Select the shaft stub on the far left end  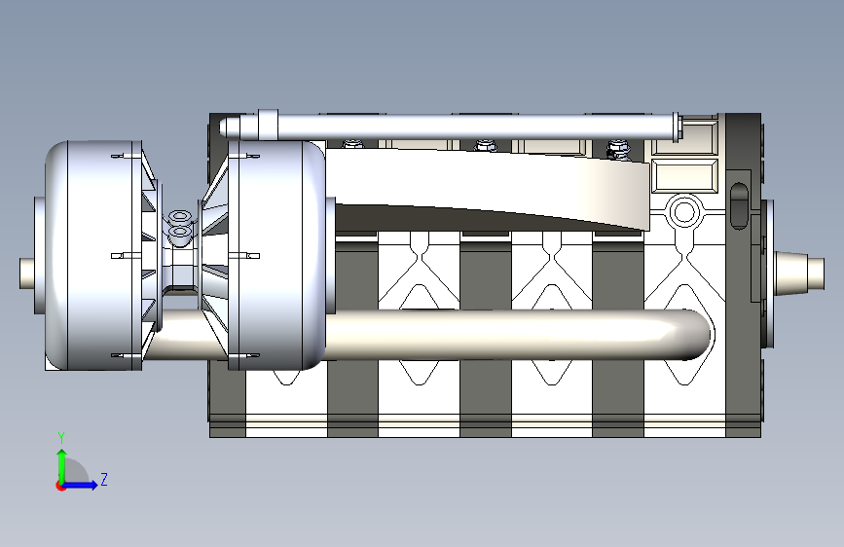[x=27, y=273]
